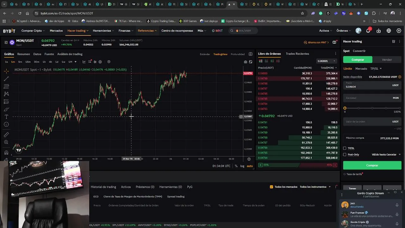
Task: Select the text annotation tool
Action: [x=6, y=117]
